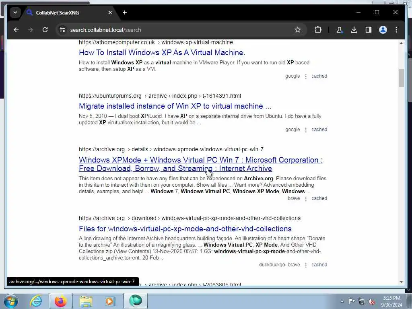The height and width of the screenshot is (309, 412).
Task: Open Action Center flag icon
Action: pyautogui.click(x=352, y=301)
